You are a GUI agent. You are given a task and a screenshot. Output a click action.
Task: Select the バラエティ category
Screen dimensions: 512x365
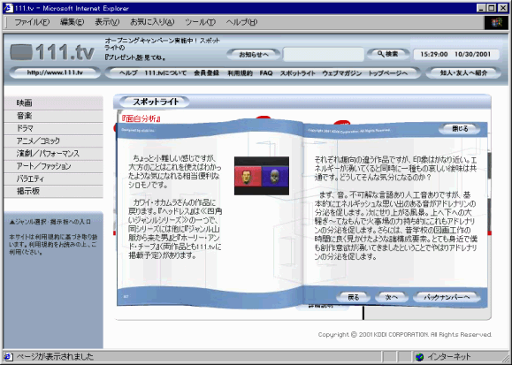54,179
